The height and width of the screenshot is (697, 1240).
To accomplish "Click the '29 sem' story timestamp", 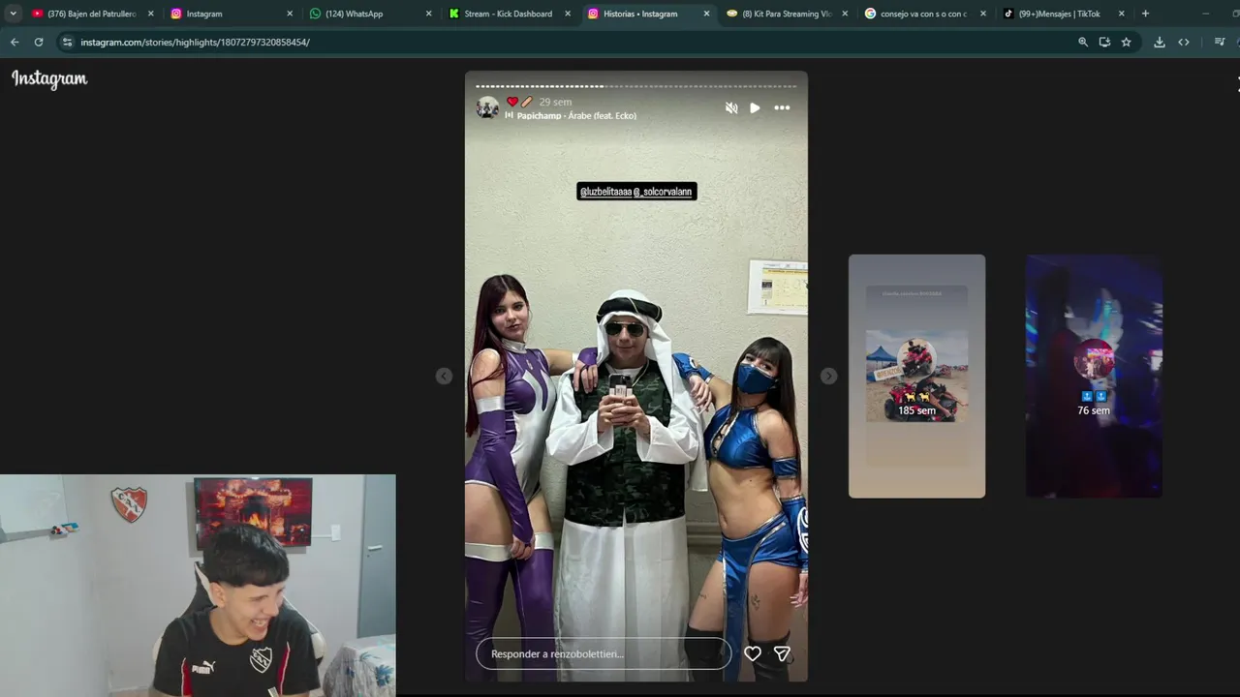I will click(555, 102).
